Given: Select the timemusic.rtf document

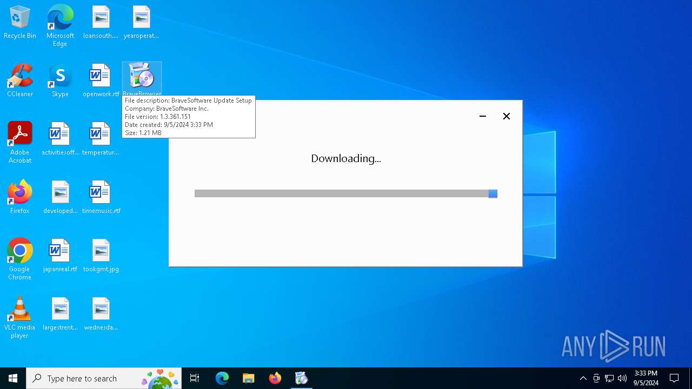Looking at the screenshot, I should pyautogui.click(x=101, y=198).
